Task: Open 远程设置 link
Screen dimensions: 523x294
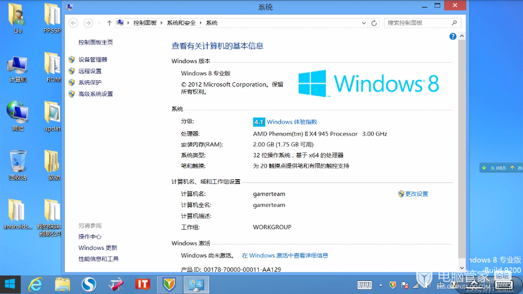Action: (x=90, y=71)
